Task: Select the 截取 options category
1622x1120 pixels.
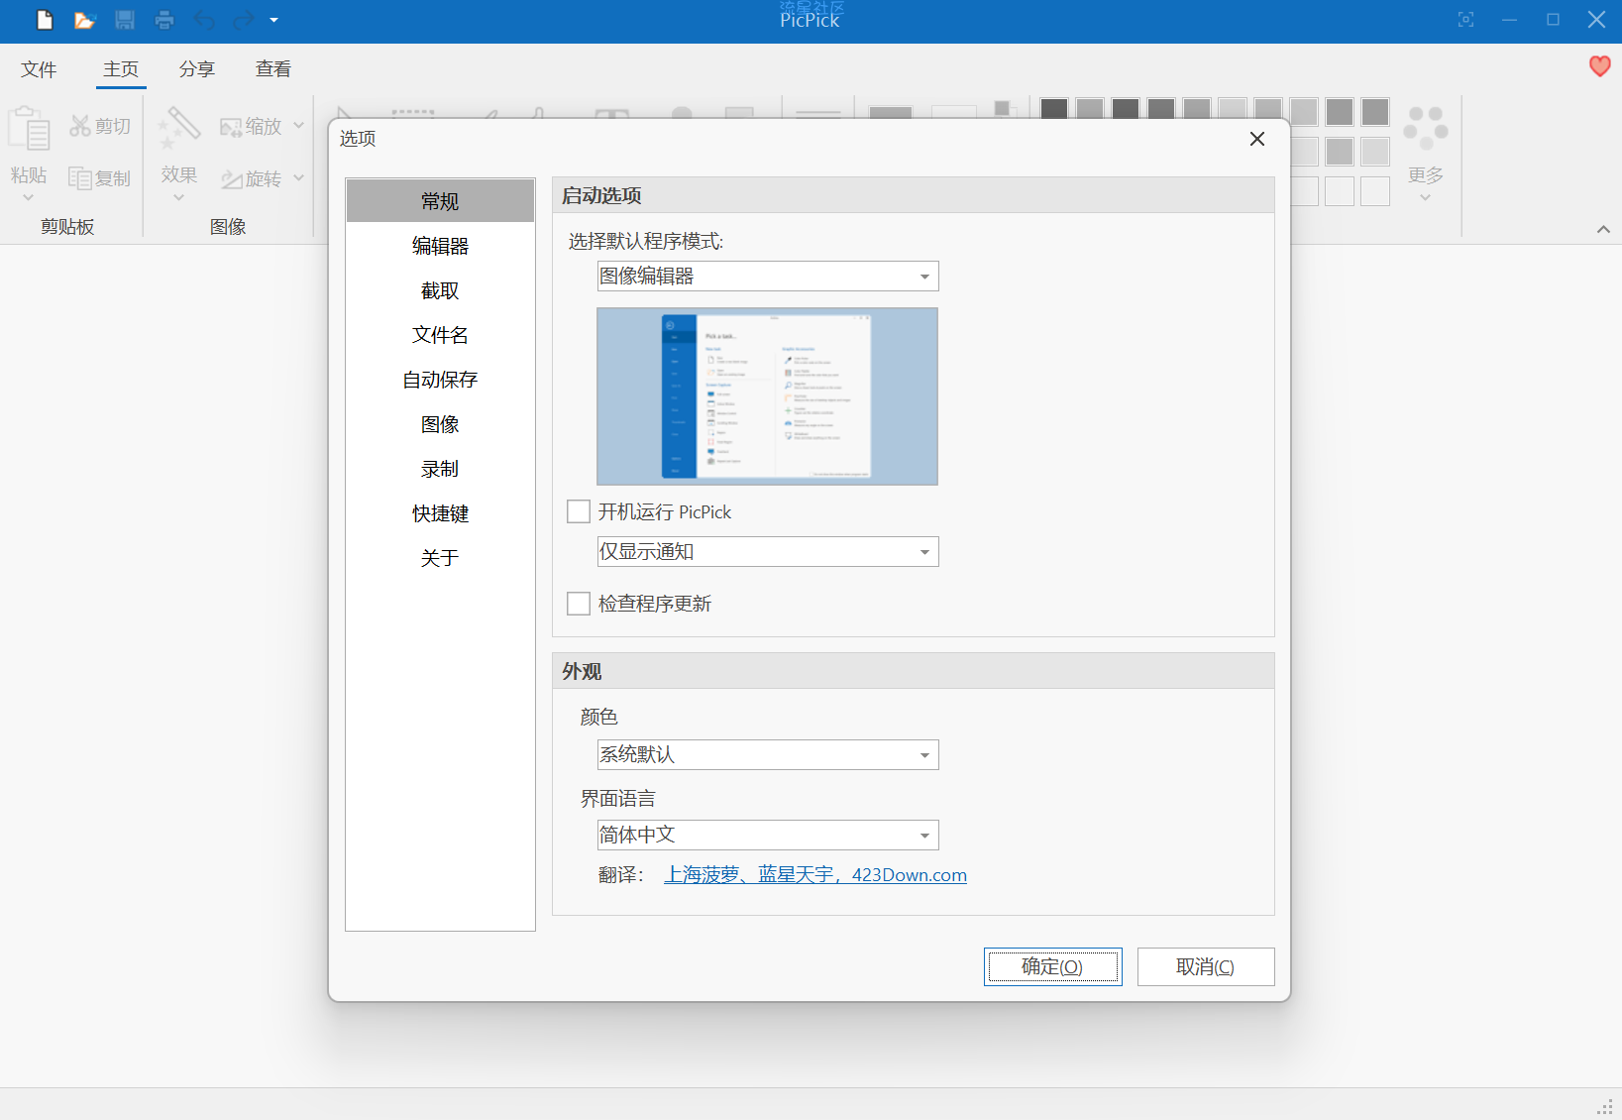Action: pos(440,290)
